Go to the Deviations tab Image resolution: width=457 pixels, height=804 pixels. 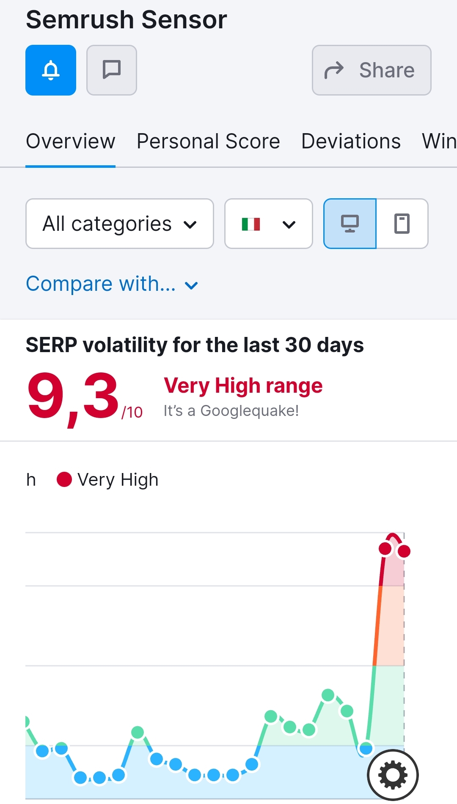pyautogui.click(x=351, y=141)
